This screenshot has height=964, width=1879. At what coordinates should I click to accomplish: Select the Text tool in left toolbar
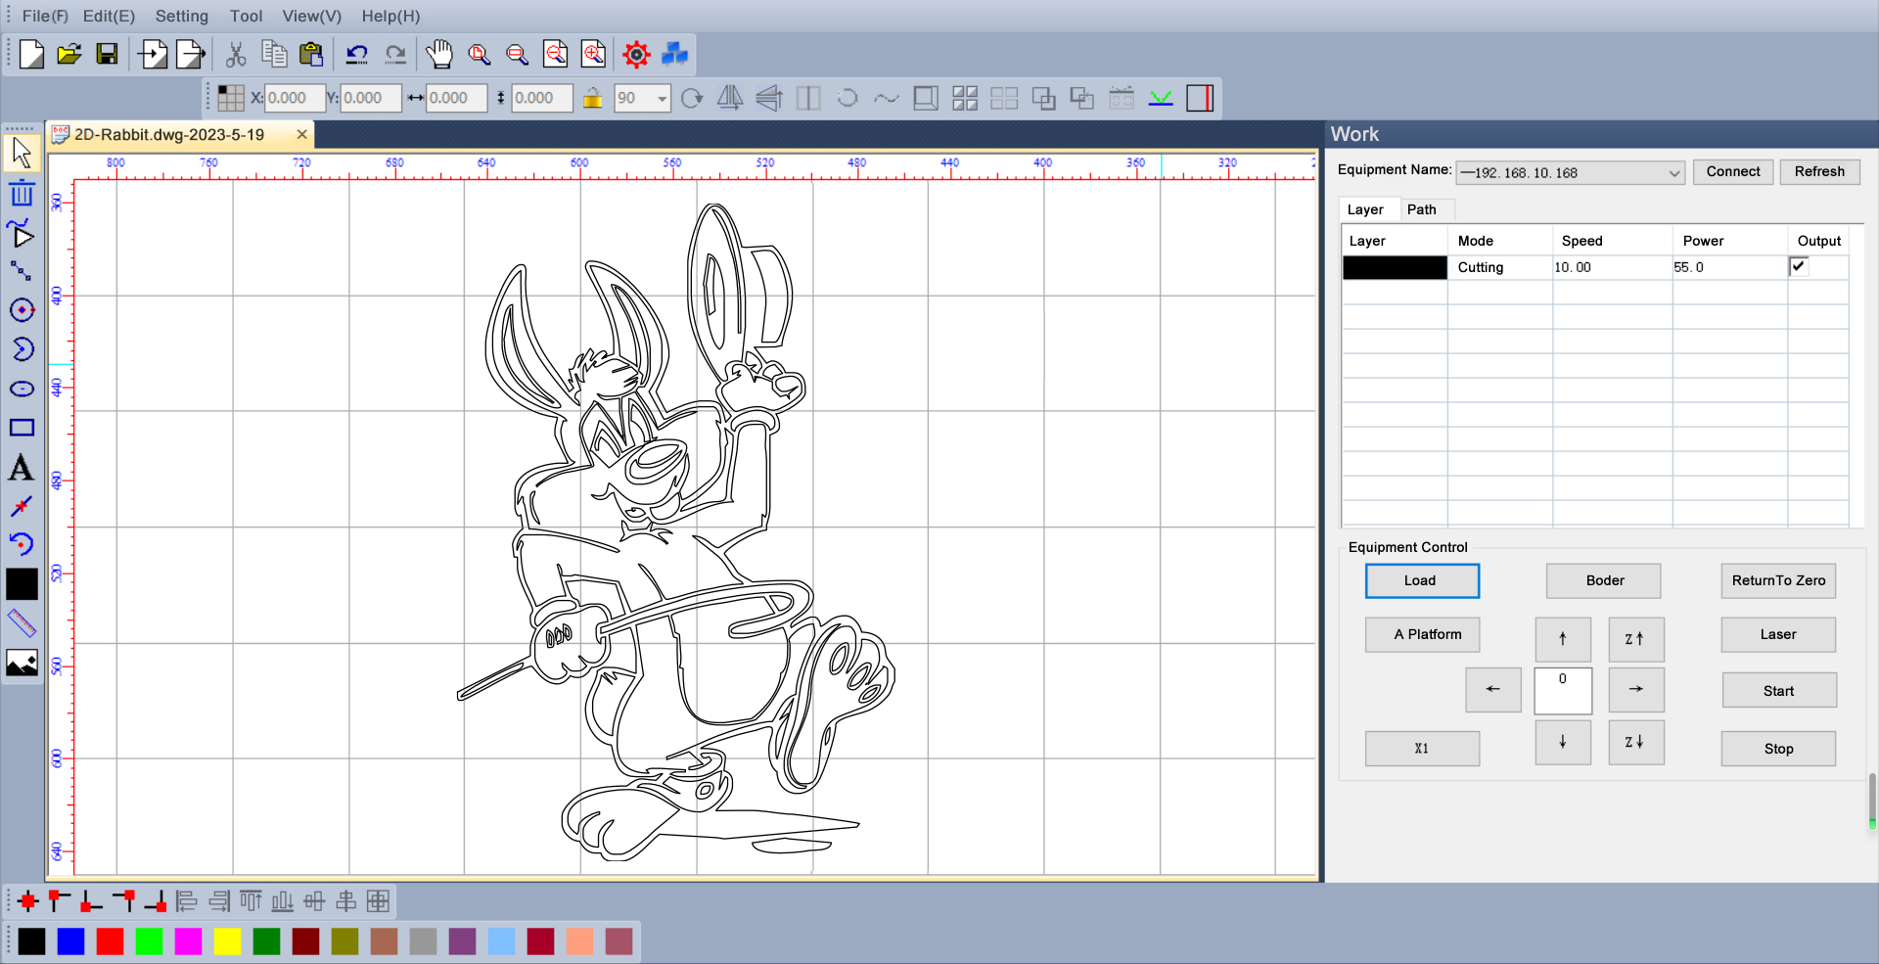pyautogui.click(x=22, y=468)
